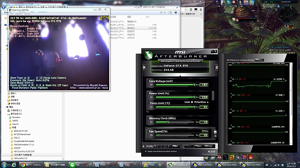Select profile slot 2
Screen dimensions: 300x168
[x=159, y=146]
